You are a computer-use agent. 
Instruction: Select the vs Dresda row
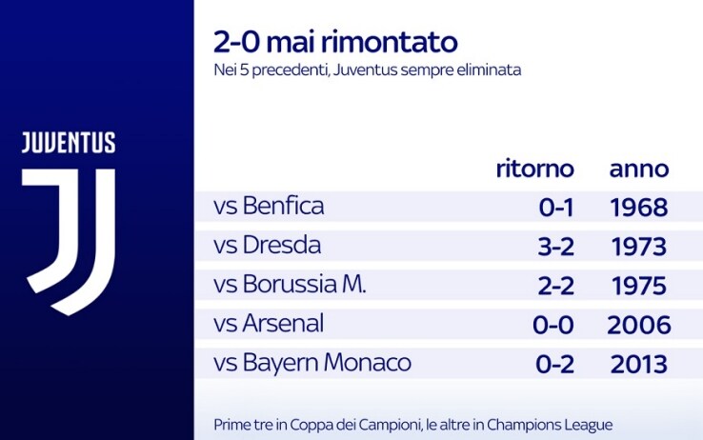tap(449, 246)
